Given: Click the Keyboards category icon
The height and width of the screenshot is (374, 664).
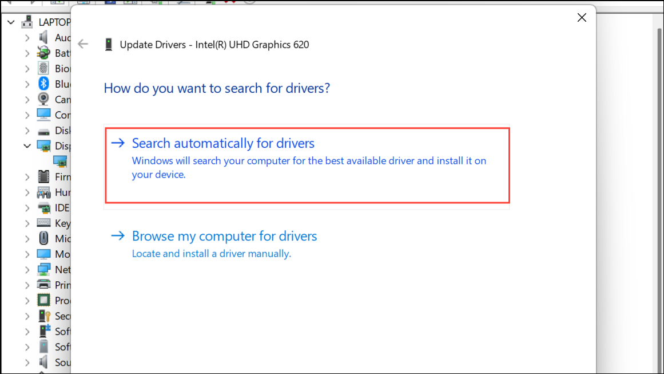Looking at the screenshot, I should 43,223.
